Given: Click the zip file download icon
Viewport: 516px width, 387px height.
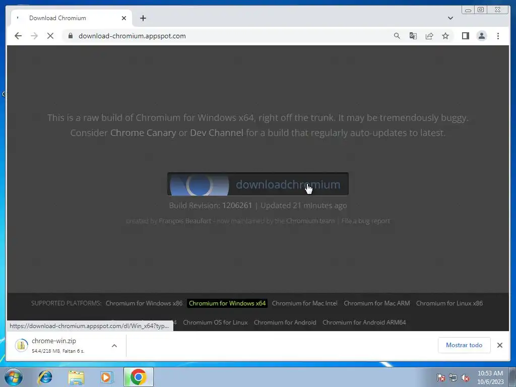Looking at the screenshot, I should point(21,345).
